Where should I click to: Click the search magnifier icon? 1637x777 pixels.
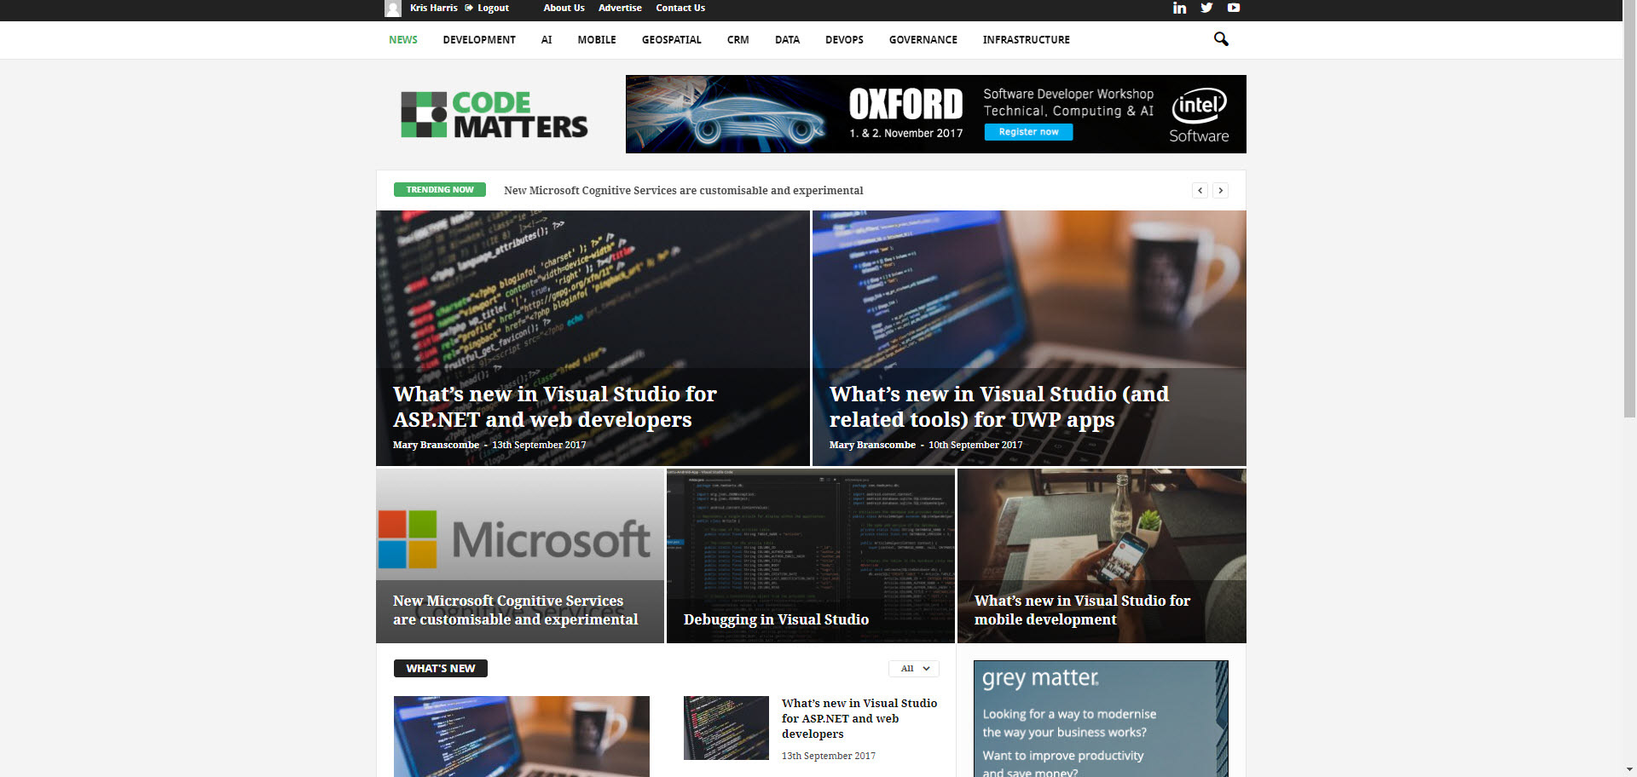coord(1221,39)
